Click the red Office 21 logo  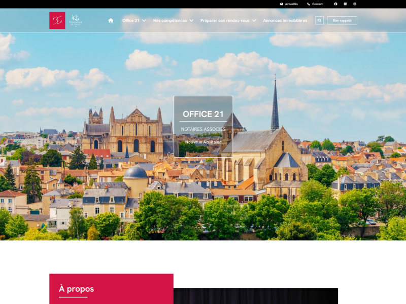pos(57,20)
